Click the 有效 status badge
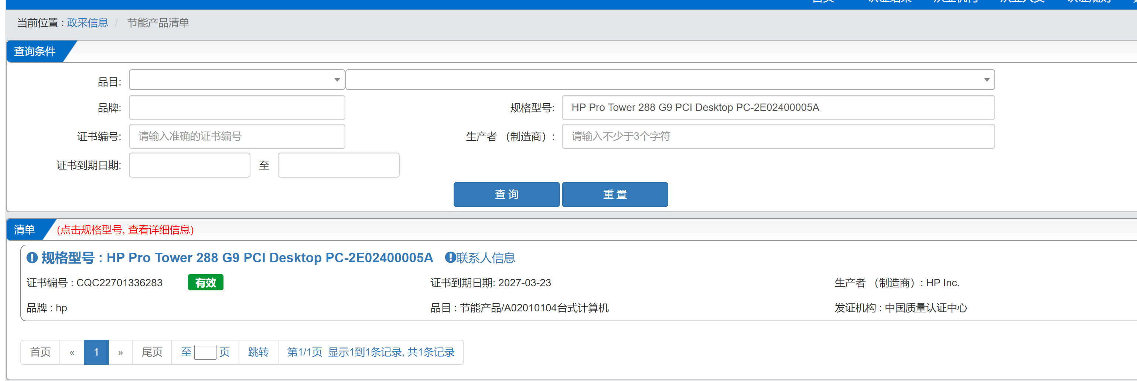The image size is (1137, 381). [x=205, y=282]
